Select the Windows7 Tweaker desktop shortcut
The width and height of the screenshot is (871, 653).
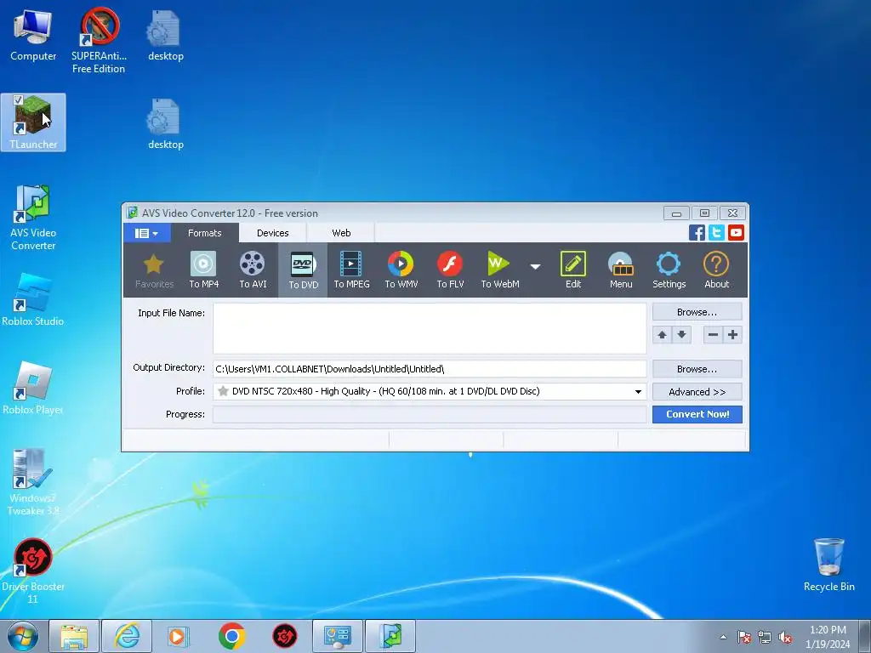point(33,483)
